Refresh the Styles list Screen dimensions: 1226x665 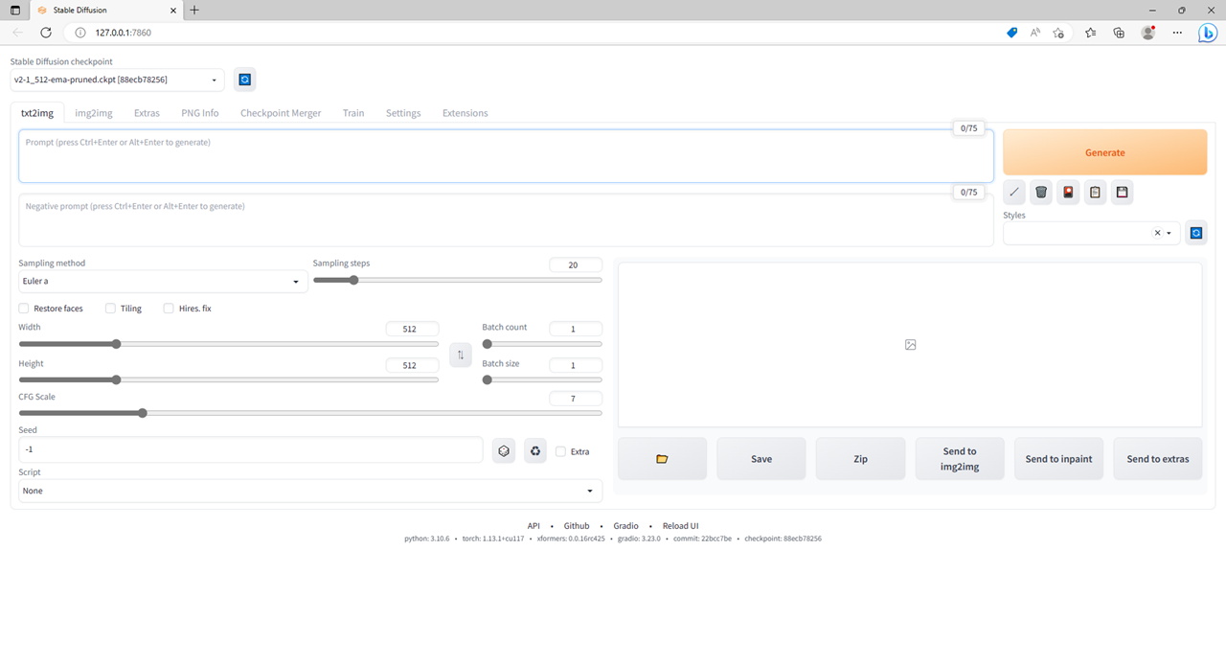tap(1195, 233)
